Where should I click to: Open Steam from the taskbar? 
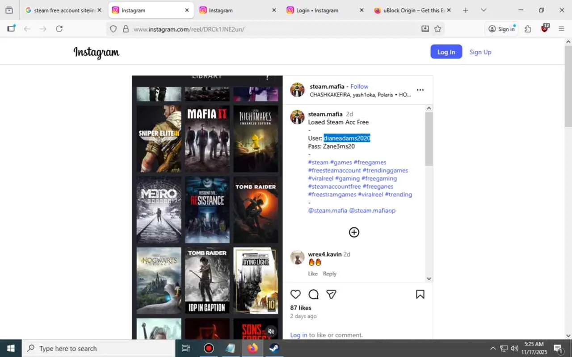point(274,349)
